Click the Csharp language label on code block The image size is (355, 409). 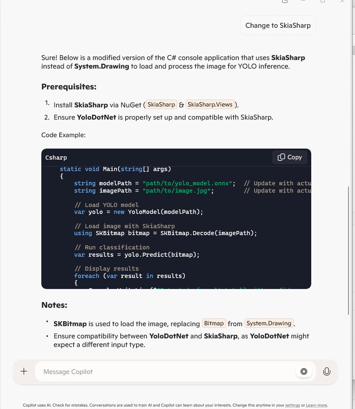click(x=56, y=158)
